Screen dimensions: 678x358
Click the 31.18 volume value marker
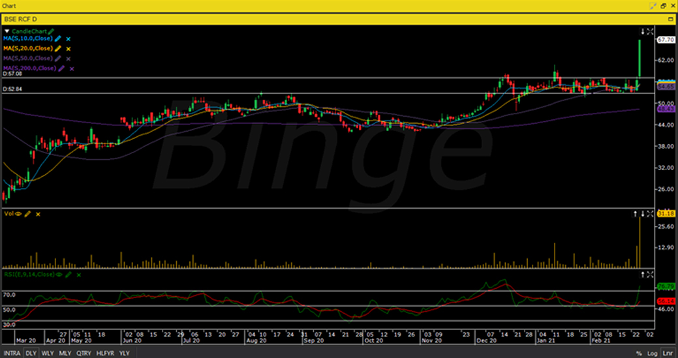666,214
